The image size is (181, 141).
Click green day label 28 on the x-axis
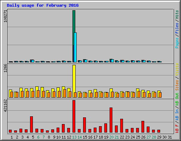click(154, 137)
